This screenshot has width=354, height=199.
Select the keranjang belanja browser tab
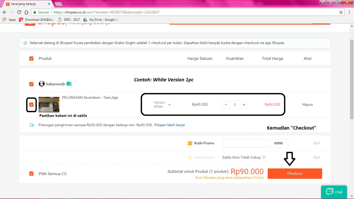[x=27, y=4]
